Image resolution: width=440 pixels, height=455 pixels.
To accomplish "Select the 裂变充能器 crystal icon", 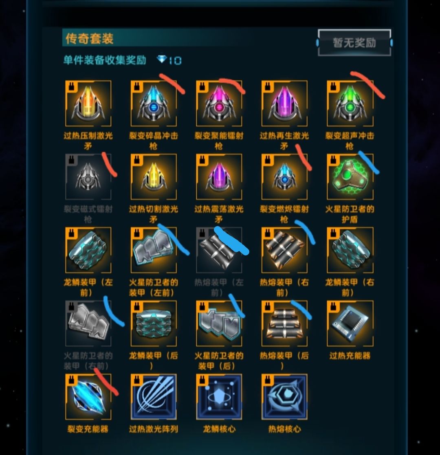I will click(88, 397).
